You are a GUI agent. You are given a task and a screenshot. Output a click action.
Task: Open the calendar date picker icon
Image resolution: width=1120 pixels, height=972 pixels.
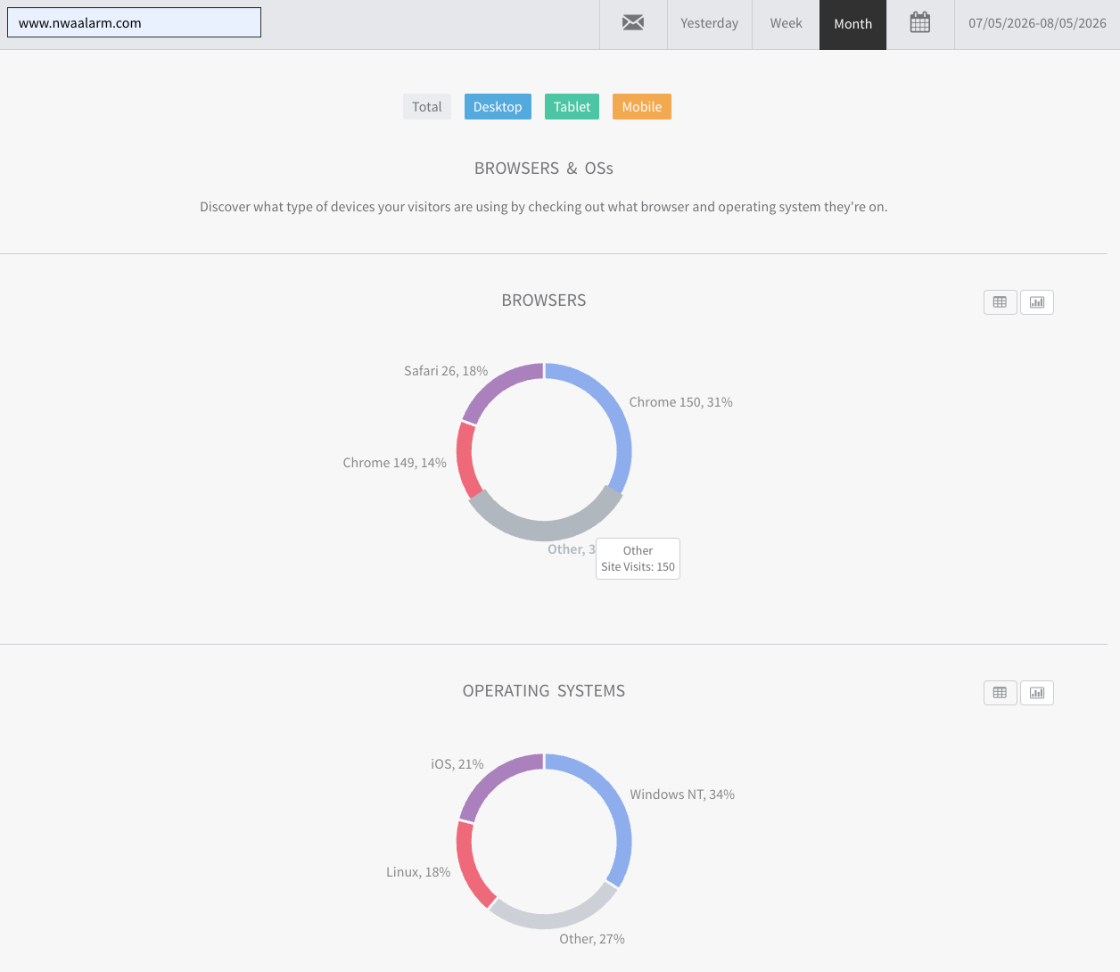[920, 23]
